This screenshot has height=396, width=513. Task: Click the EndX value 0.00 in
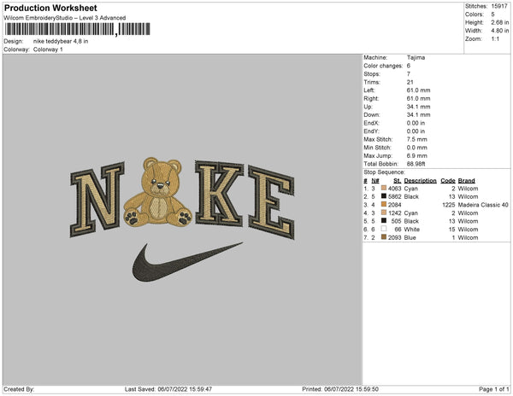416,123
